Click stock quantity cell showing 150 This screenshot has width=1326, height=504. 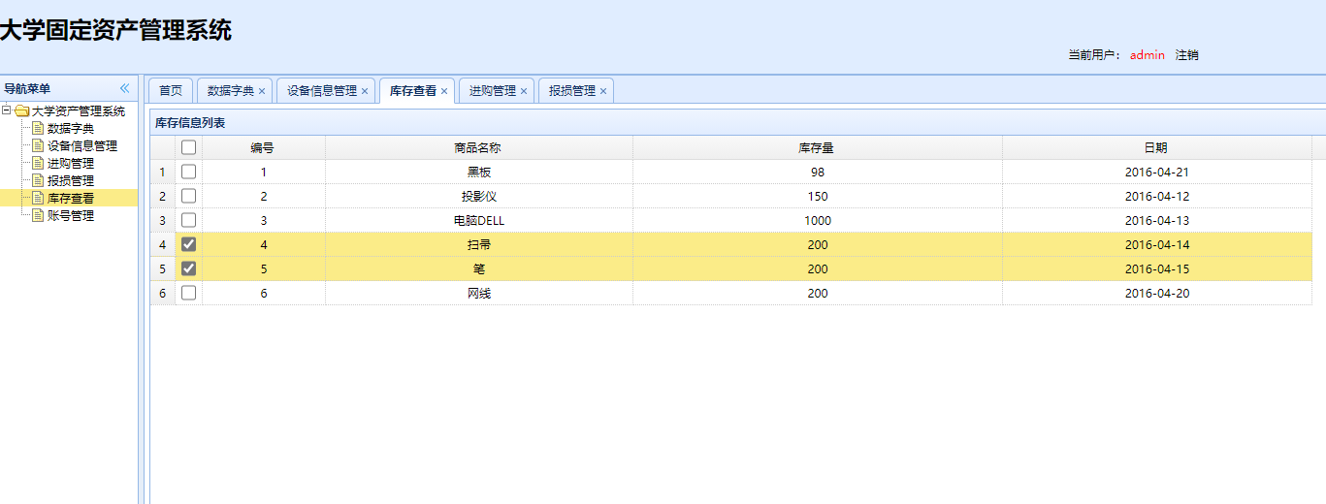point(818,196)
